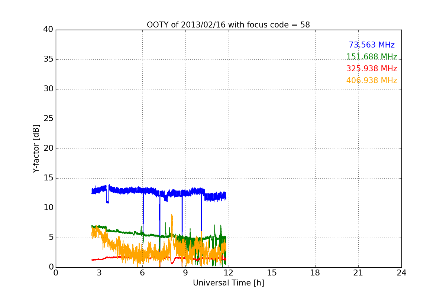This screenshot has width=446, height=297.
Task: Select the green 151.688 MHz legend label
Action: (x=372, y=57)
